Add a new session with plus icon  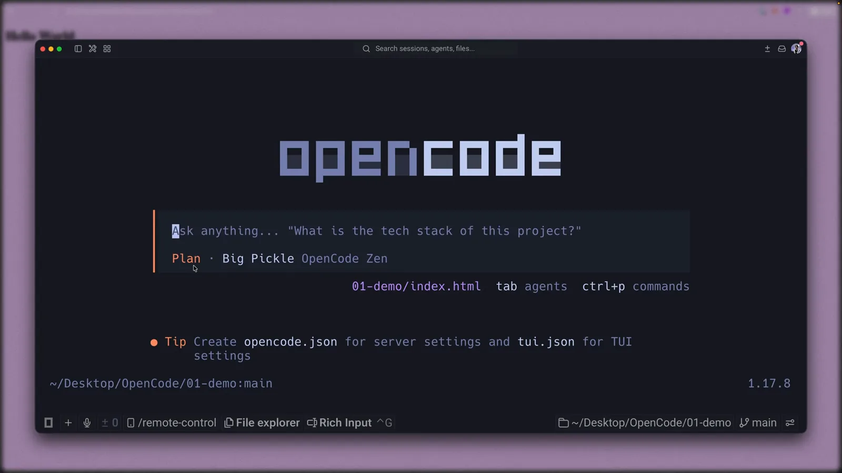[x=68, y=423]
